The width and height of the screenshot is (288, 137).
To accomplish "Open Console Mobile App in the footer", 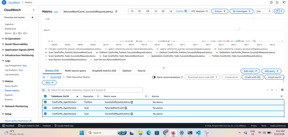I will coord(64,126).
